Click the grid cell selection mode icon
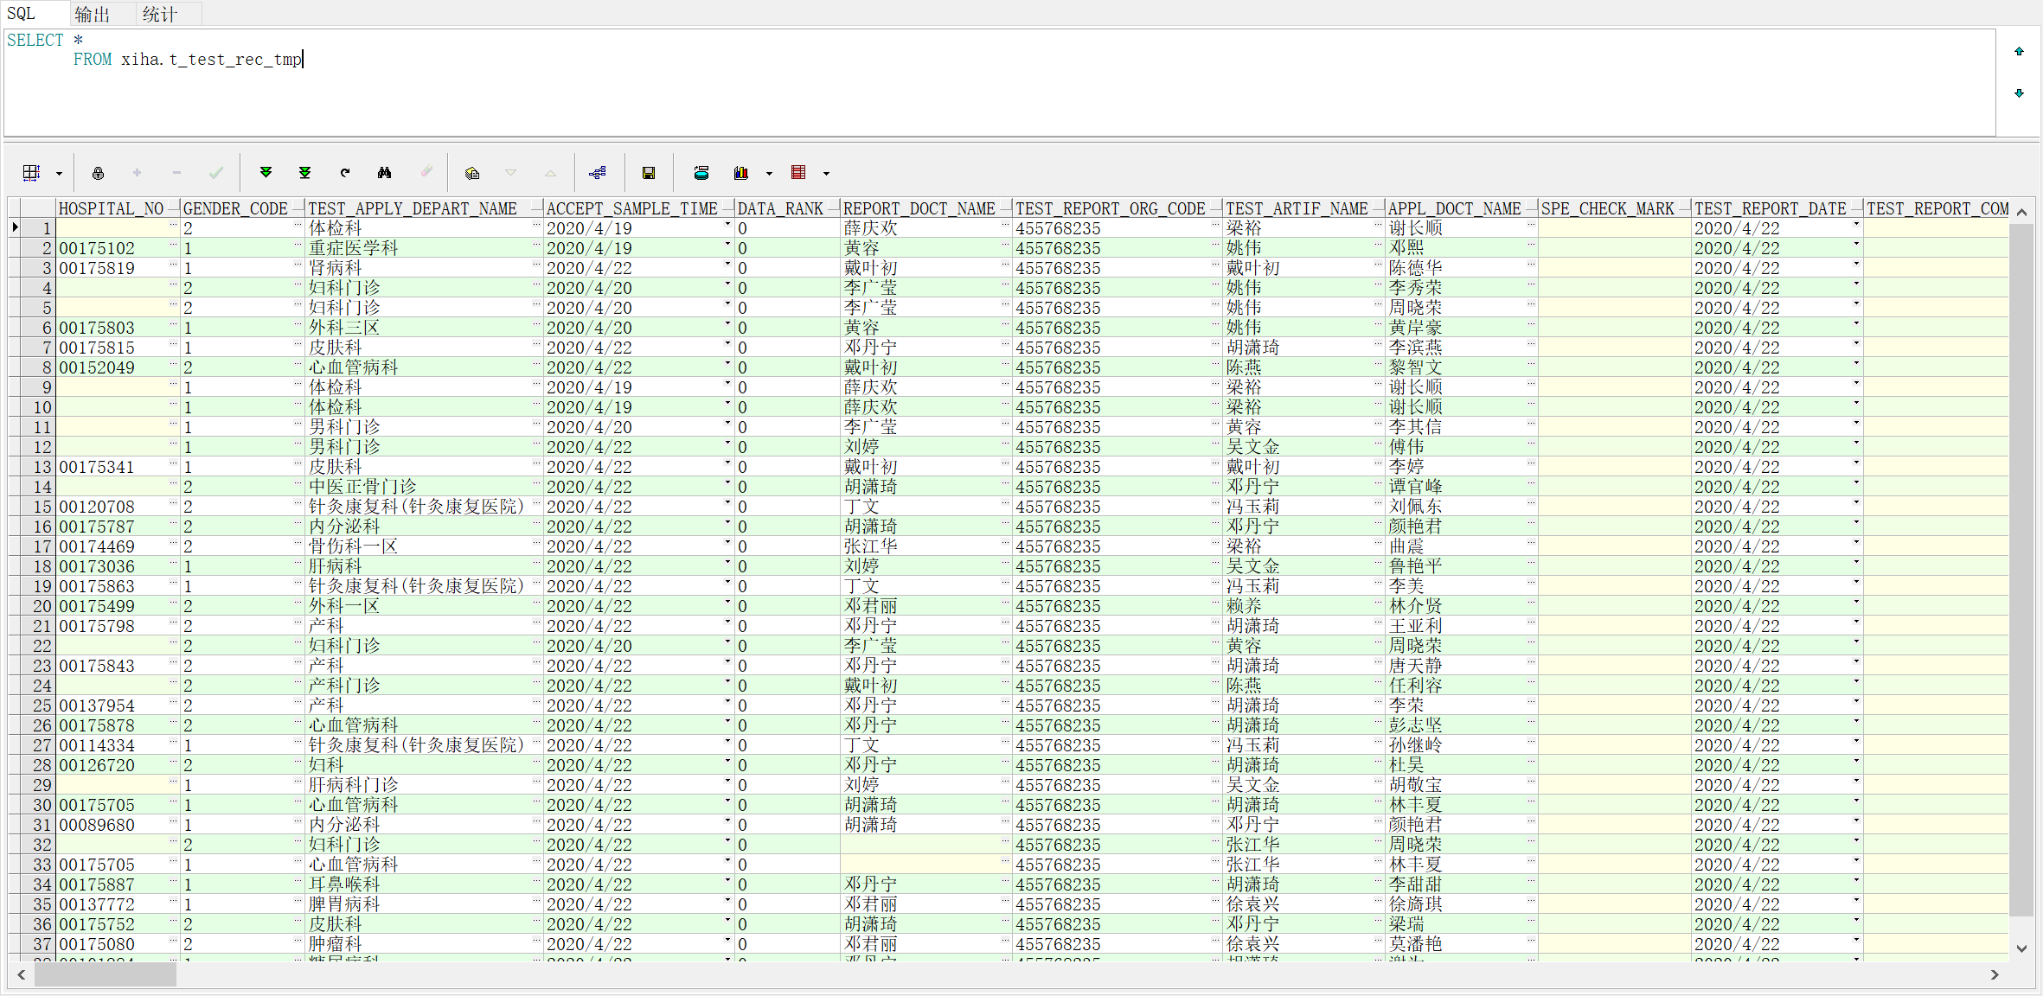This screenshot has width=2043, height=996. click(31, 173)
